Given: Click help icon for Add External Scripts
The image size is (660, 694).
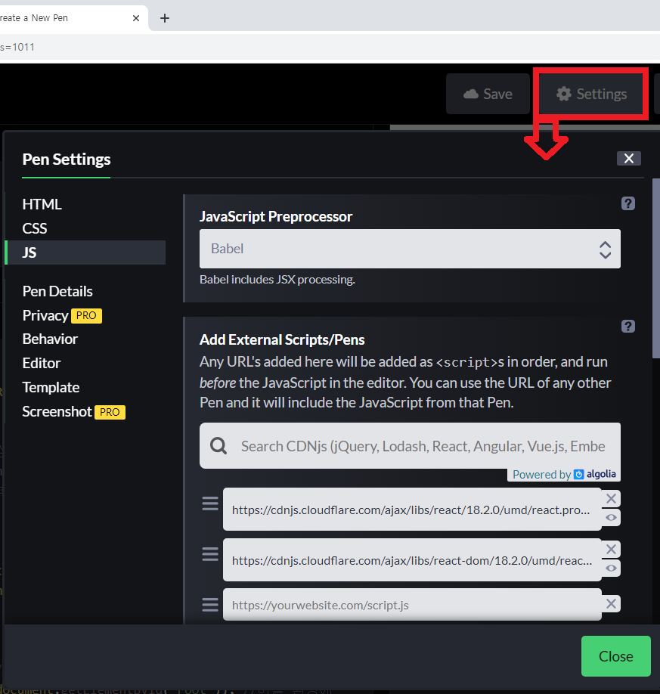Looking at the screenshot, I should (x=628, y=326).
